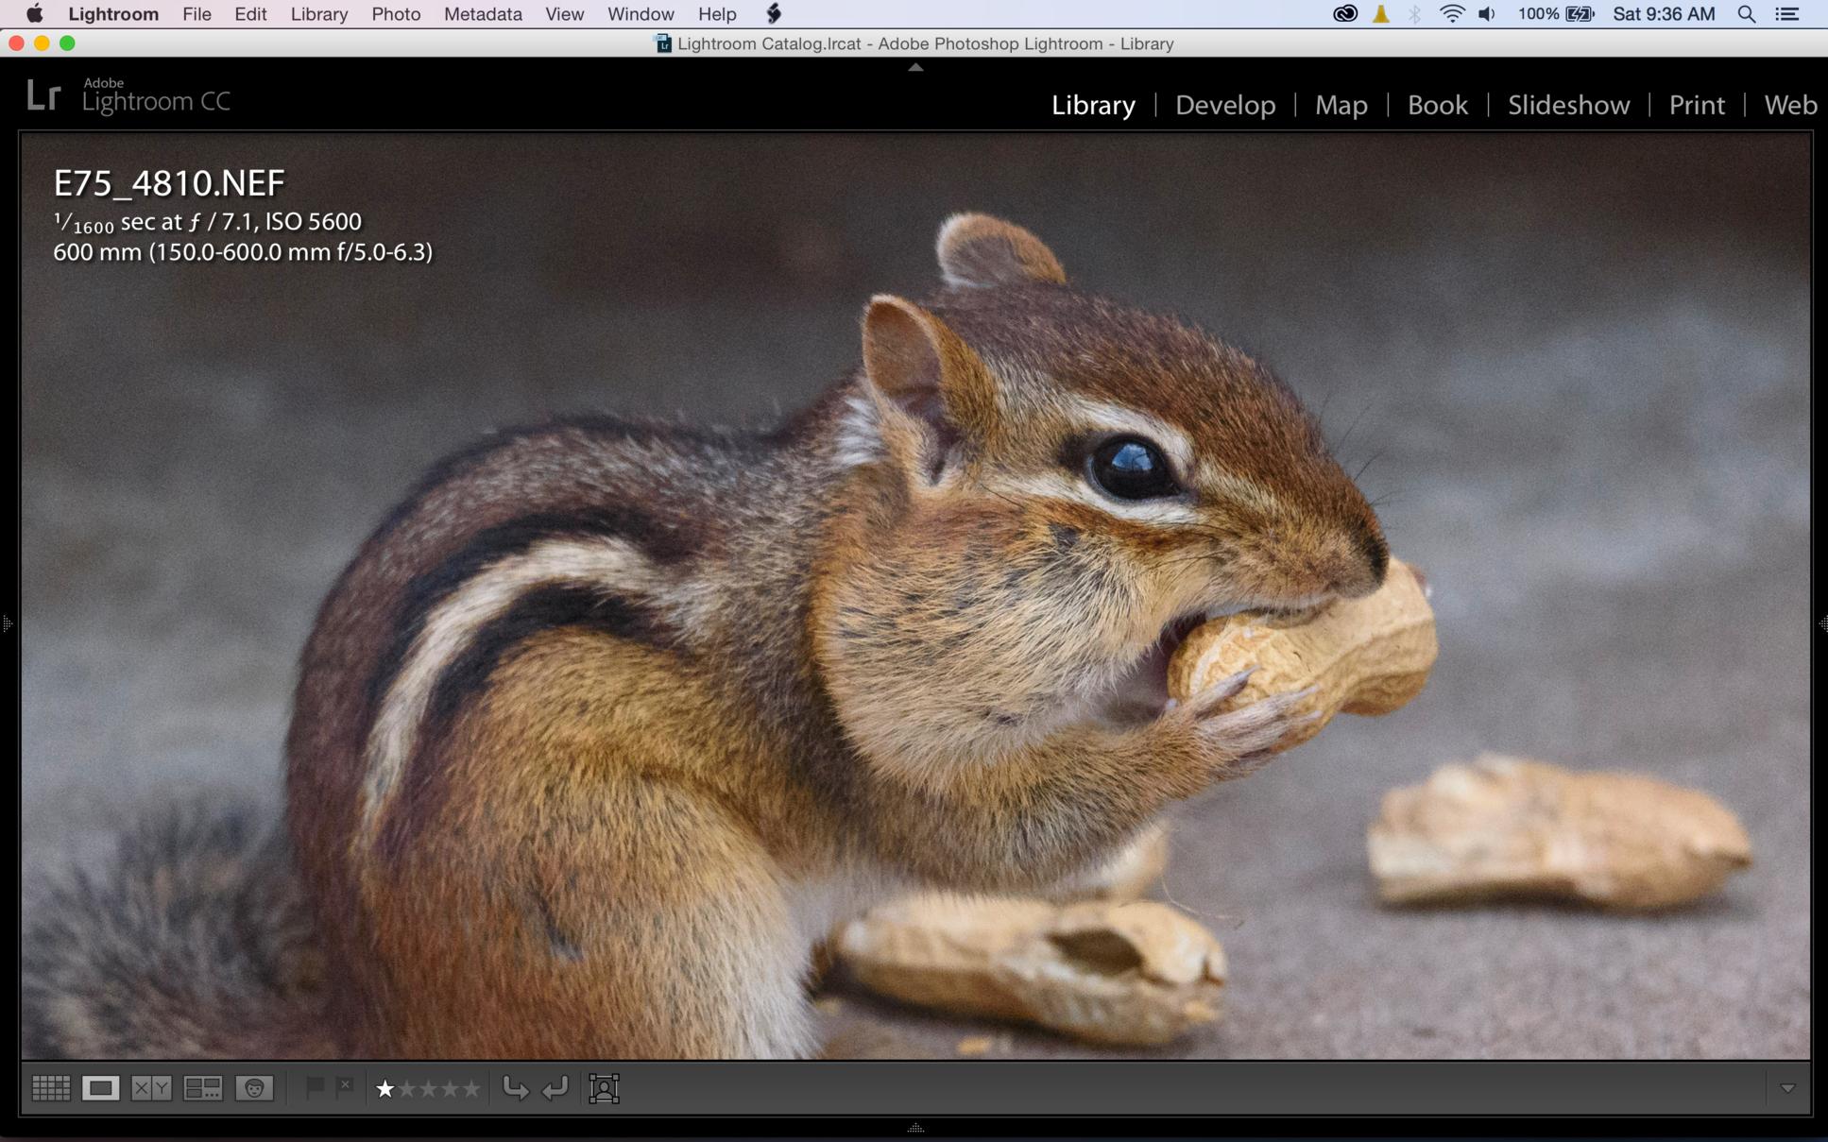Open macOS Spotlight search

(1746, 14)
